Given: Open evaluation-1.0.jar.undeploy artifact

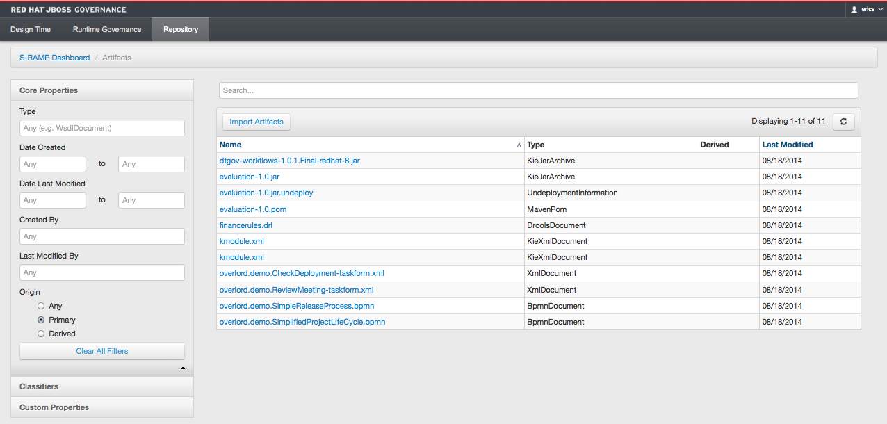Looking at the screenshot, I should 266,193.
